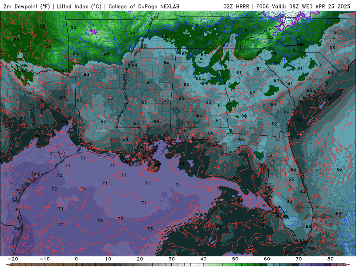Click the '30' label on the color scale
Image resolution: width=356 pixels, height=267 pixels.
[172, 259]
